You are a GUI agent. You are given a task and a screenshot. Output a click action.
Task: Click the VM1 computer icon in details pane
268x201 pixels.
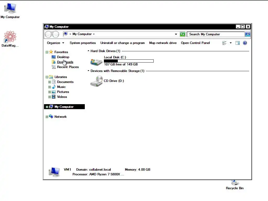(x=54, y=172)
